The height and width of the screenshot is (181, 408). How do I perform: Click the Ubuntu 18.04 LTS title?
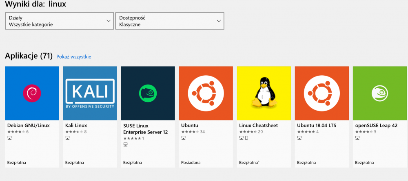(317, 126)
